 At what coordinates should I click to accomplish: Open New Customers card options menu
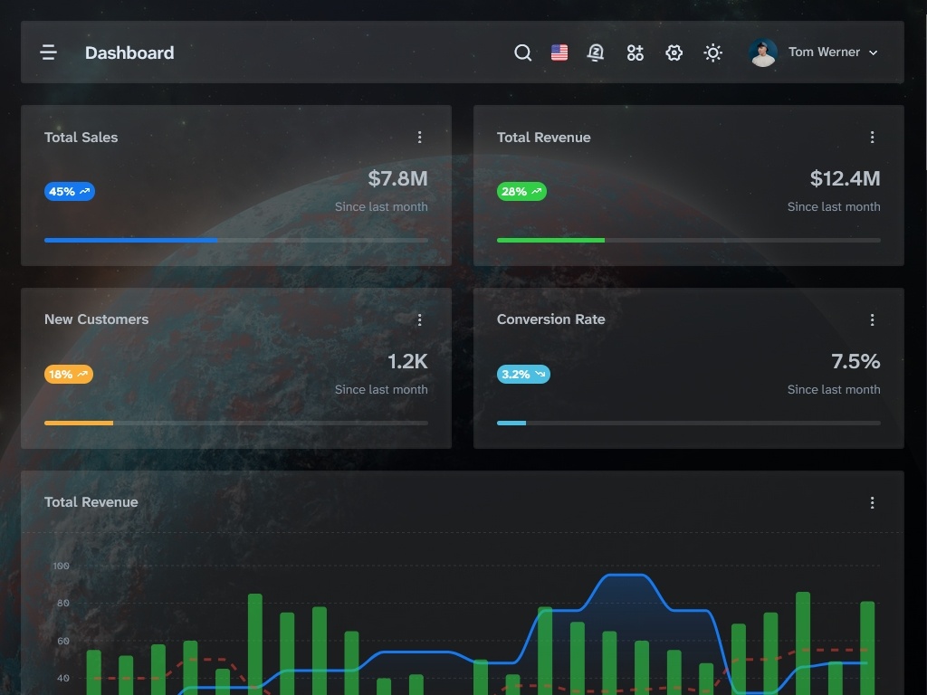coord(419,319)
